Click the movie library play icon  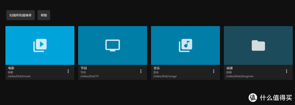40,45
